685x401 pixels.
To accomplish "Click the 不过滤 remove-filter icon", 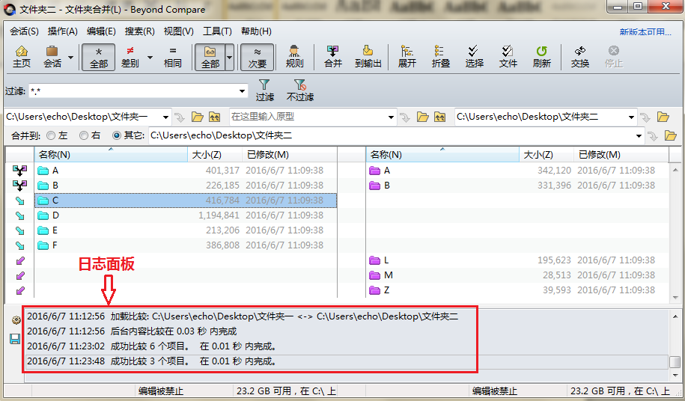I will click(300, 91).
